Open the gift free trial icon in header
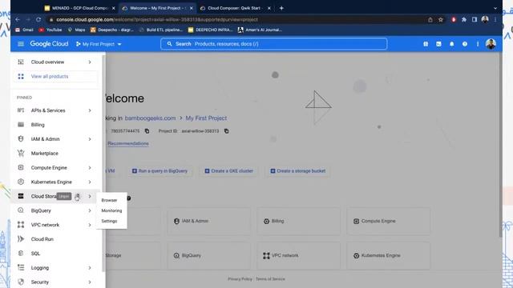This screenshot has width=513, height=288. [x=426, y=44]
